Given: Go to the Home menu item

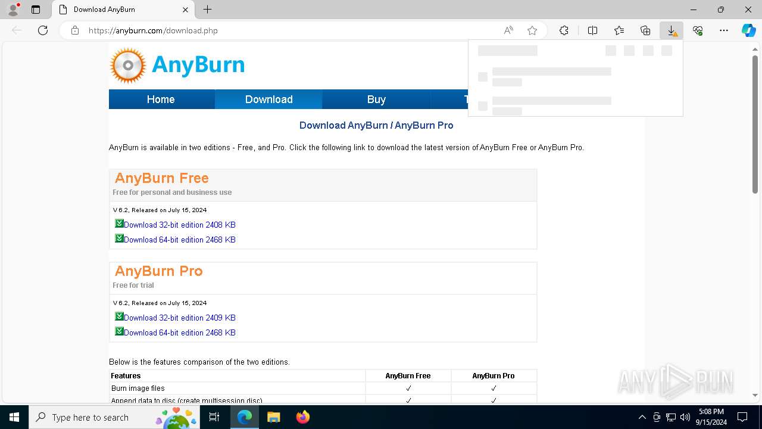Looking at the screenshot, I should pos(161,100).
